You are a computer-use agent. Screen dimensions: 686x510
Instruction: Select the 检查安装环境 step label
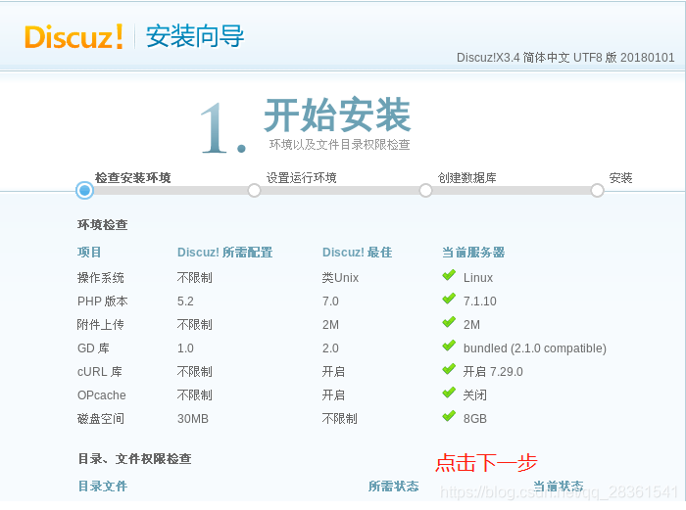click(x=132, y=178)
